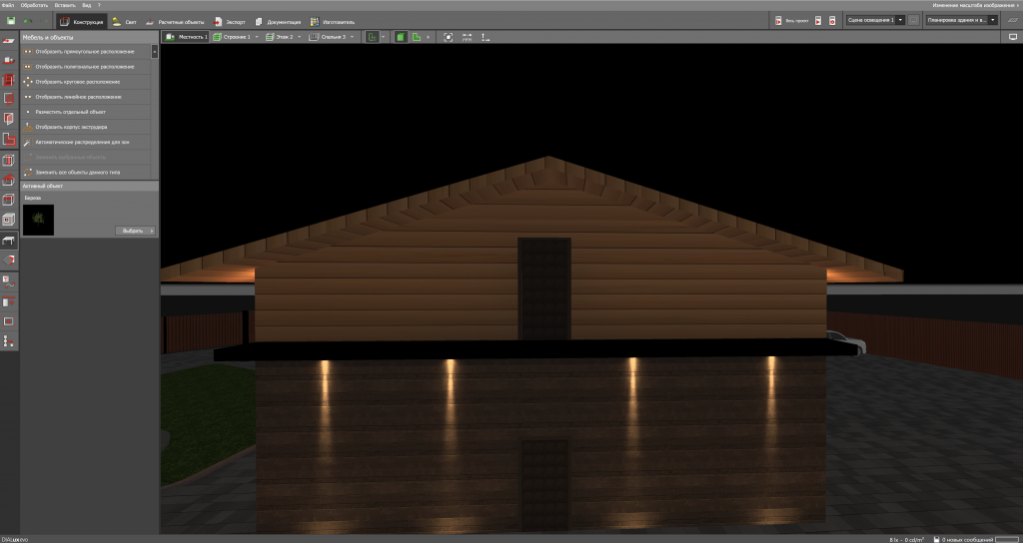1023x543 pixels.
Task: Open the Файл menu
Action: coord(8,5)
